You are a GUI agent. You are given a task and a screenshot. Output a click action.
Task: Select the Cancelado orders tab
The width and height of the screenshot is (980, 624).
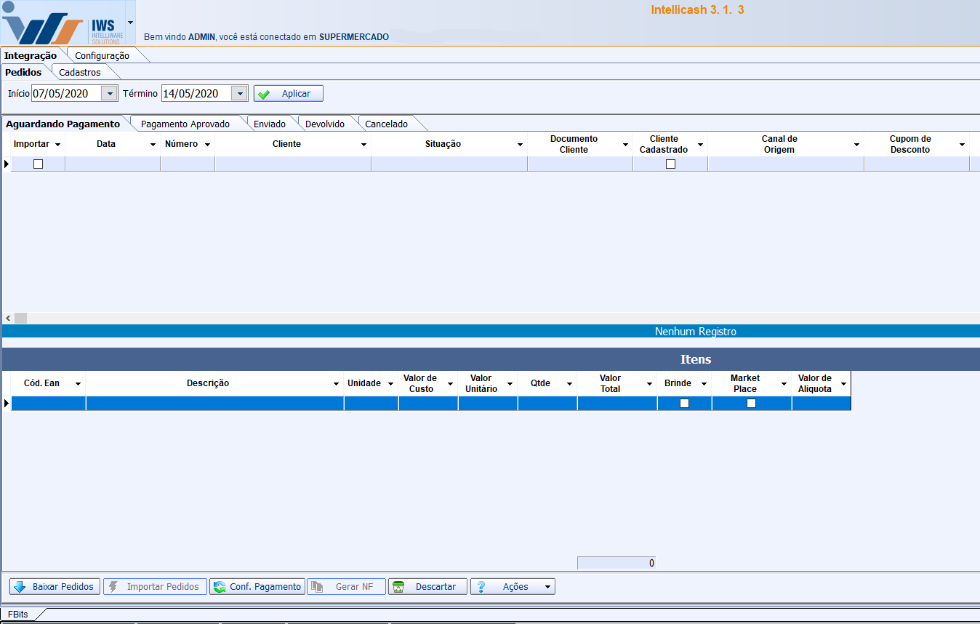pyautogui.click(x=386, y=124)
